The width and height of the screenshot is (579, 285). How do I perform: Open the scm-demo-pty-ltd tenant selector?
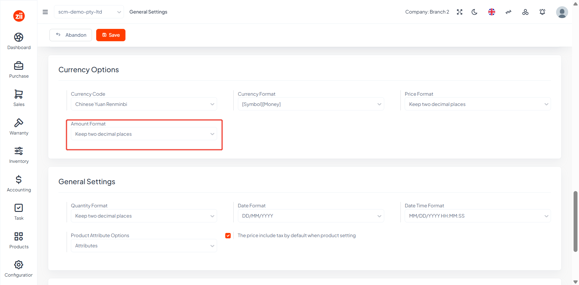pos(89,12)
